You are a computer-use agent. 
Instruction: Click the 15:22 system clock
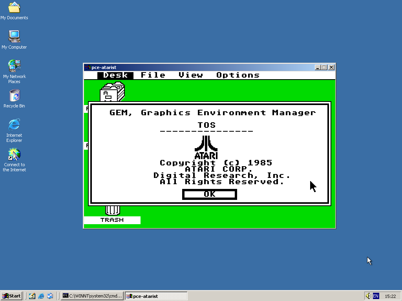pos(391,296)
